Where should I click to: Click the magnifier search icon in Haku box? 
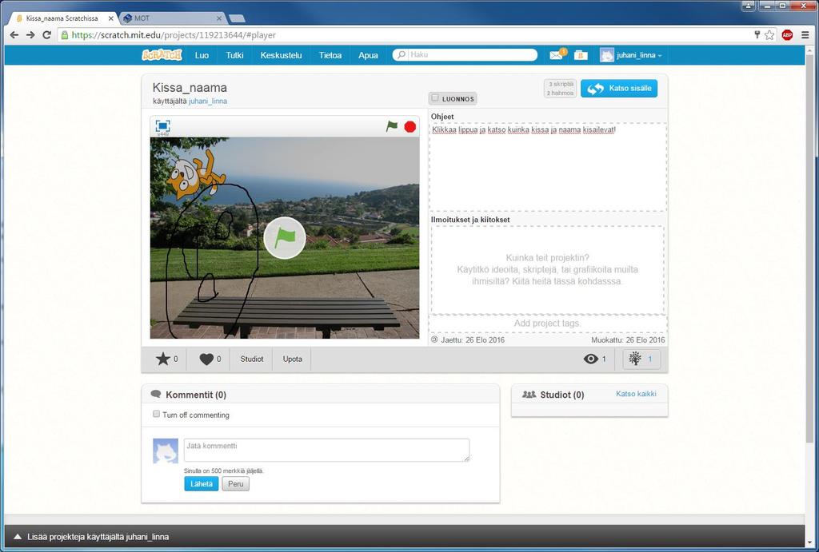402,54
